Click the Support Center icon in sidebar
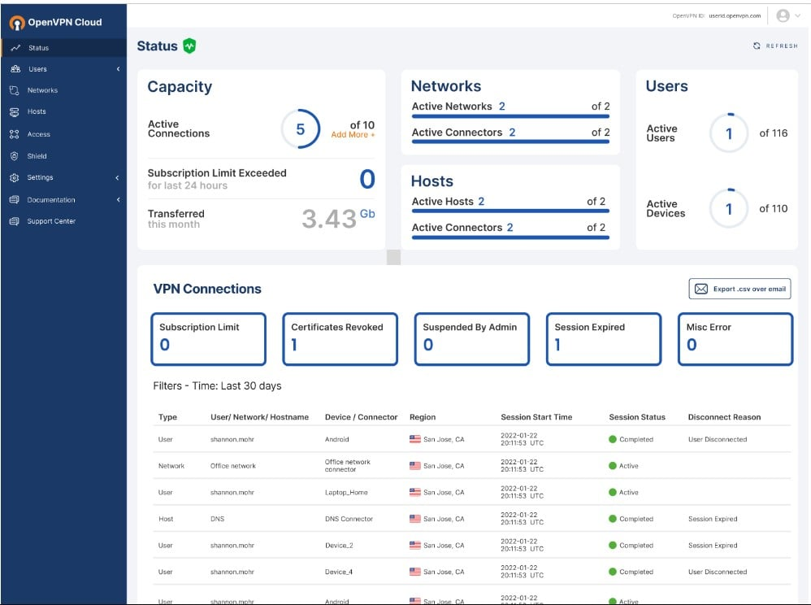 tap(15, 221)
